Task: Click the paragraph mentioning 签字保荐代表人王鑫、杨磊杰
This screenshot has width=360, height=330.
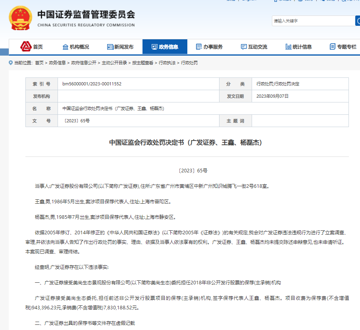Action: 187,303
